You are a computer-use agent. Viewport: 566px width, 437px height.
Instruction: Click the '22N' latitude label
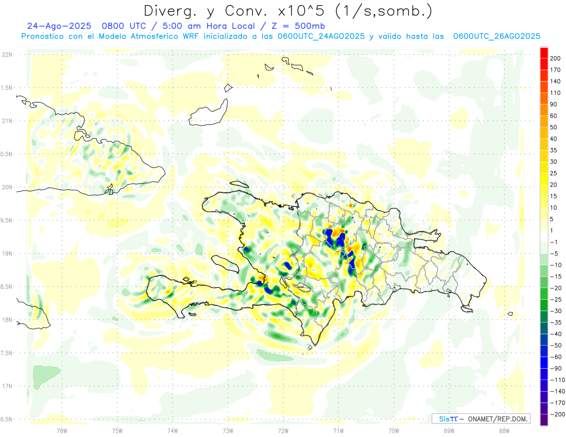click(x=7, y=55)
